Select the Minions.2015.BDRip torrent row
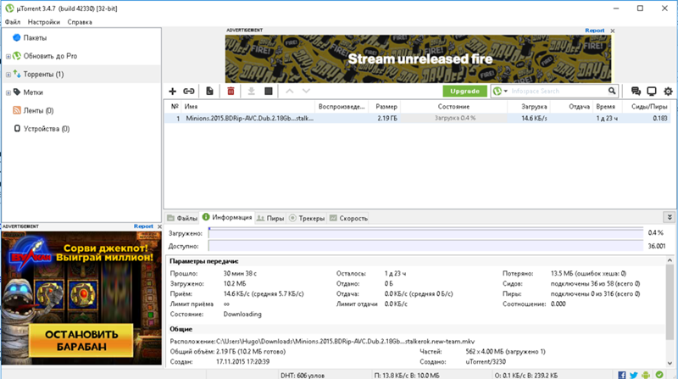The width and height of the screenshot is (678, 379). click(417, 118)
